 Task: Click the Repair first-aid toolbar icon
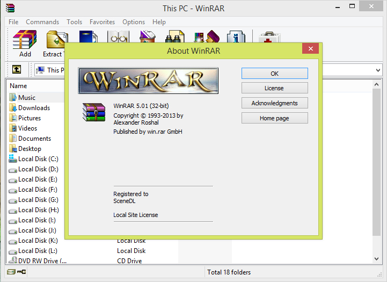tap(269, 37)
